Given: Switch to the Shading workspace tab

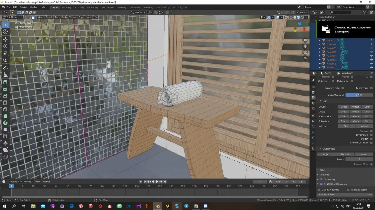Looking at the screenshot, I should (122, 7).
